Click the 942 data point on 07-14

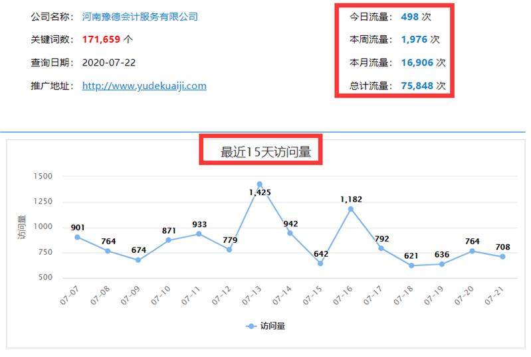(290, 233)
